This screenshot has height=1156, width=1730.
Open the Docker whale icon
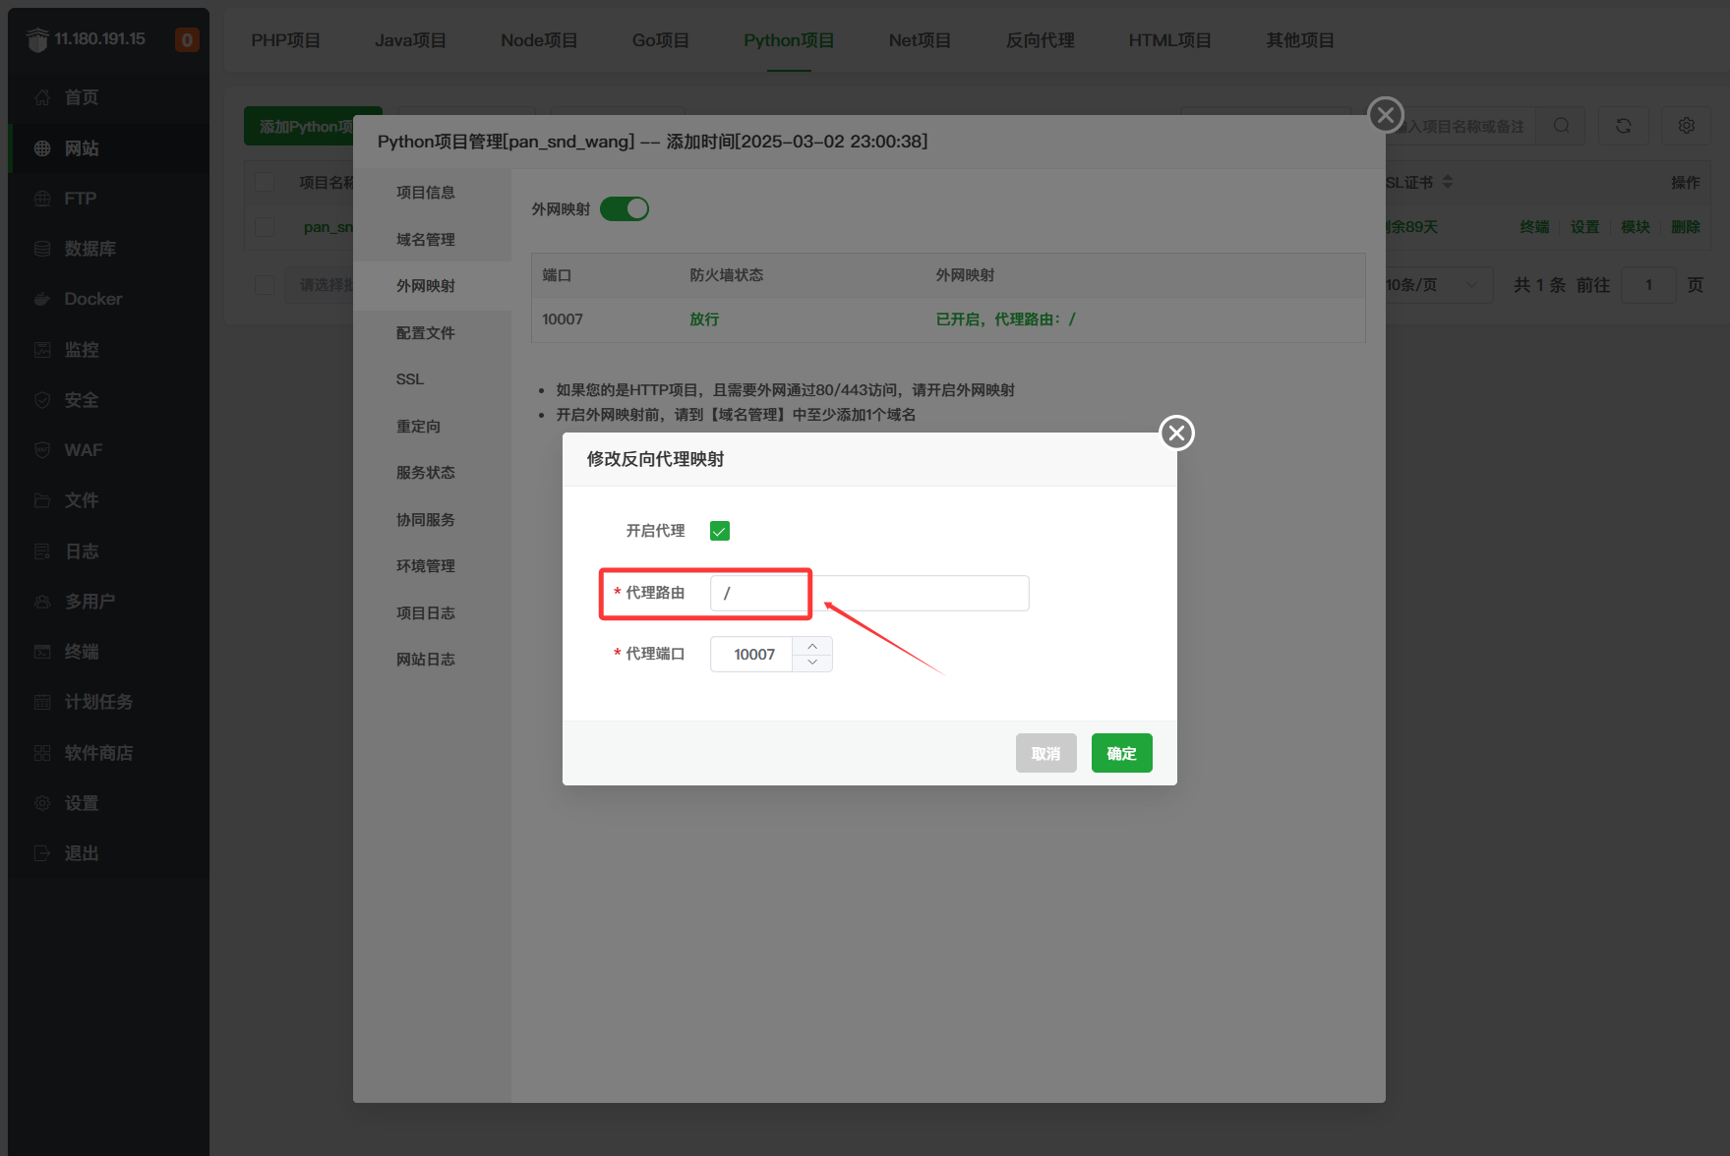coord(42,299)
